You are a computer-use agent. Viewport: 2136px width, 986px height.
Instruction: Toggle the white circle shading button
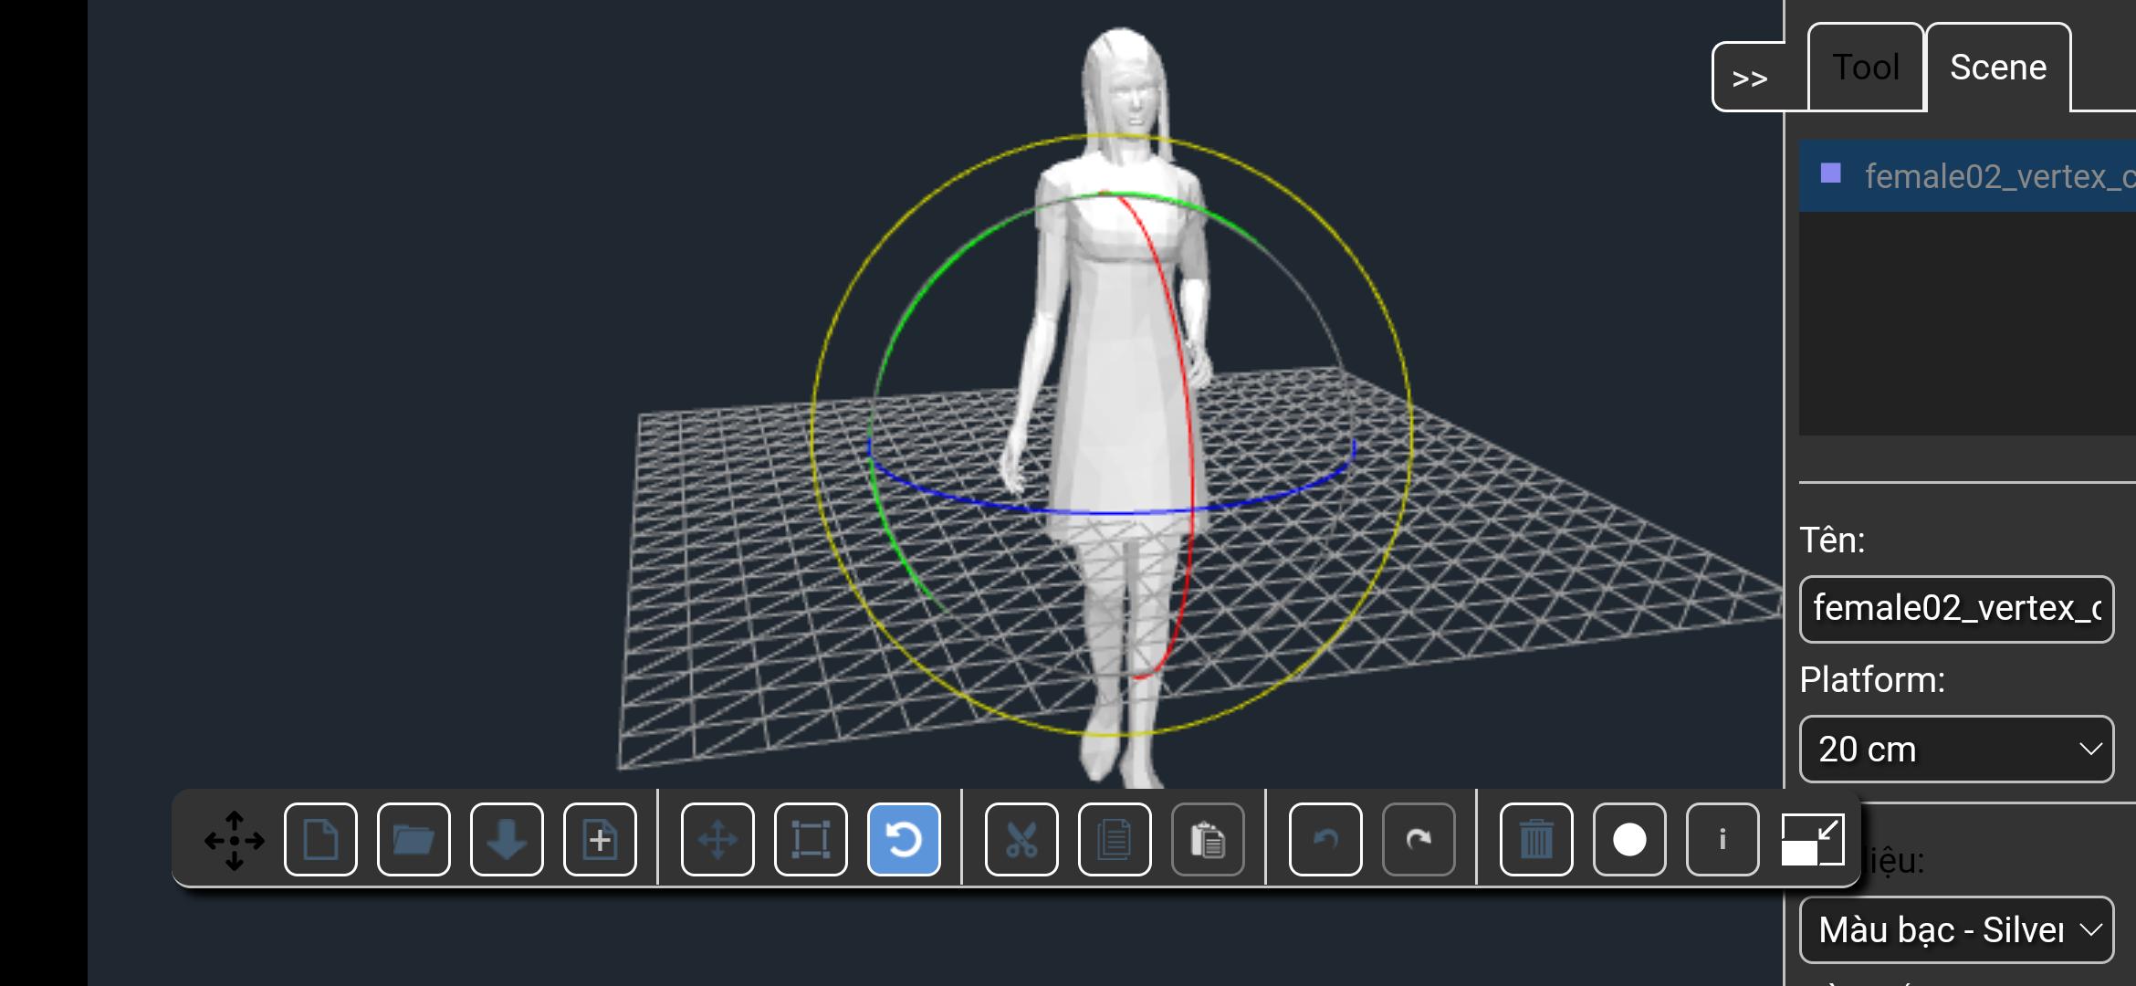pyautogui.click(x=1629, y=839)
